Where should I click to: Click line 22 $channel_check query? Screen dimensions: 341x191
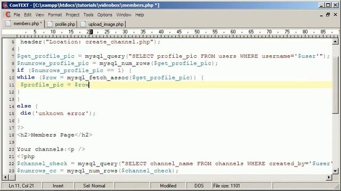coord(174,163)
